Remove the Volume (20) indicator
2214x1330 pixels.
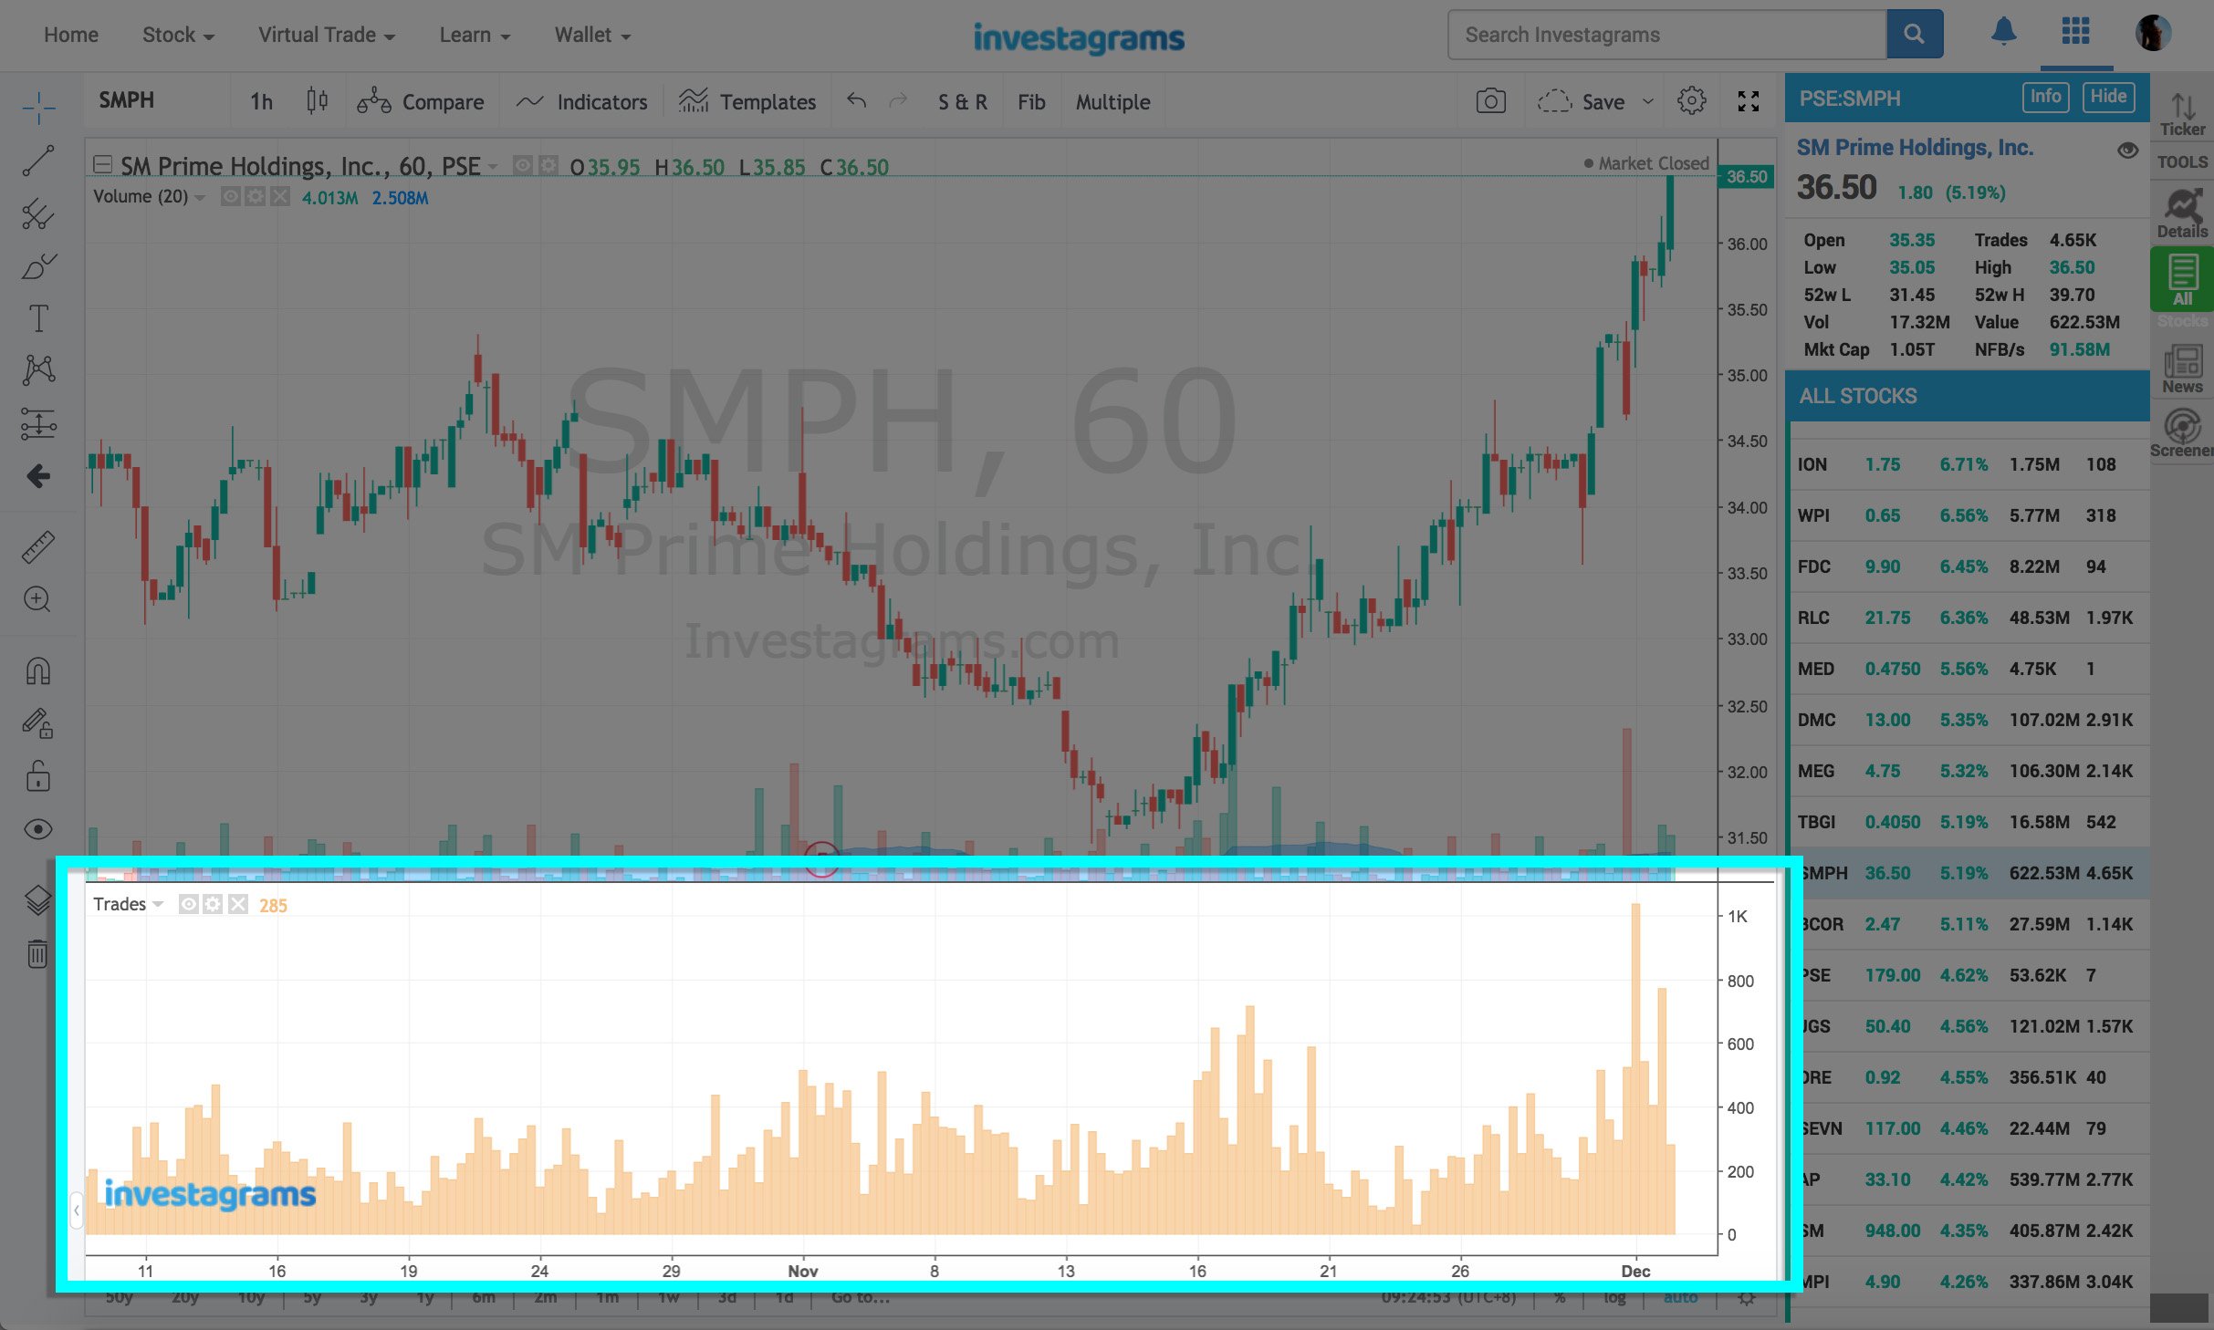[x=279, y=196]
